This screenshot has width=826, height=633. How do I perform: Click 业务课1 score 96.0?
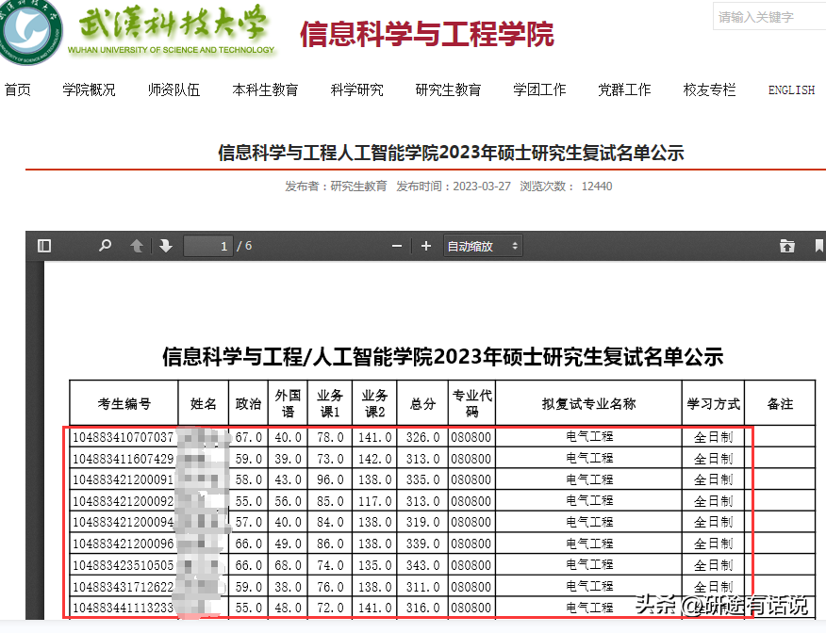click(x=330, y=479)
